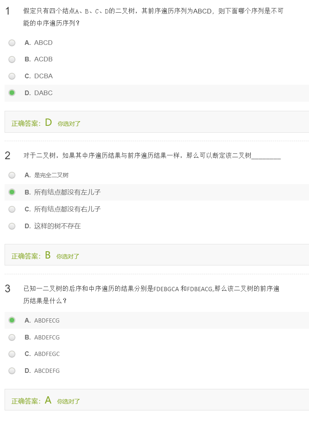This screenshot has height=425, width=309.
Task: Select radio option D. ABCDEFG
Action: pos(12,371)
